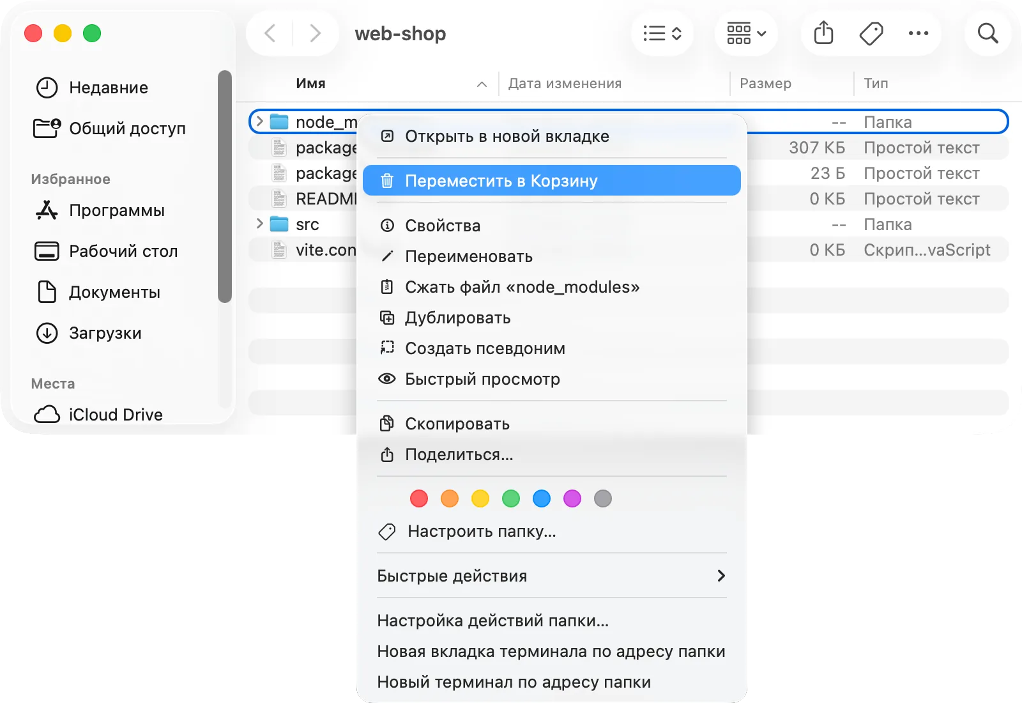Apply the red color tag
1022x703 pixels.
(x=419, y=498)
